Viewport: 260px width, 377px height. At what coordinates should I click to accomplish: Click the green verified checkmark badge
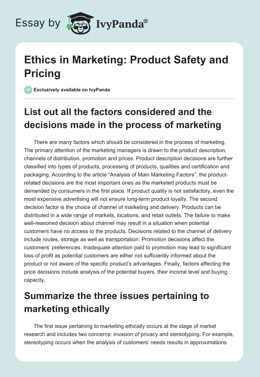(x=28, y=90)
